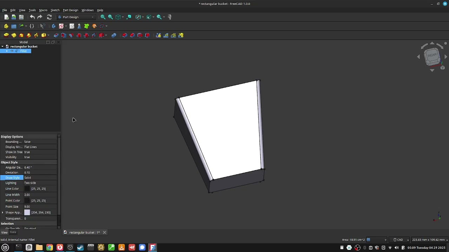This screenshot has width=449, height=252.
Task: Click the Thickness tool icon
Action: (x=147, y=35)
